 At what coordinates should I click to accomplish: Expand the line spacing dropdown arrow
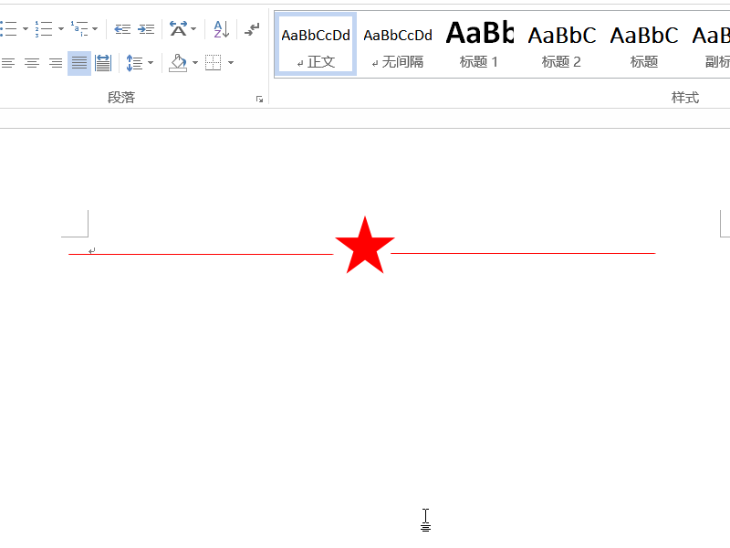[x=151, y=63]
